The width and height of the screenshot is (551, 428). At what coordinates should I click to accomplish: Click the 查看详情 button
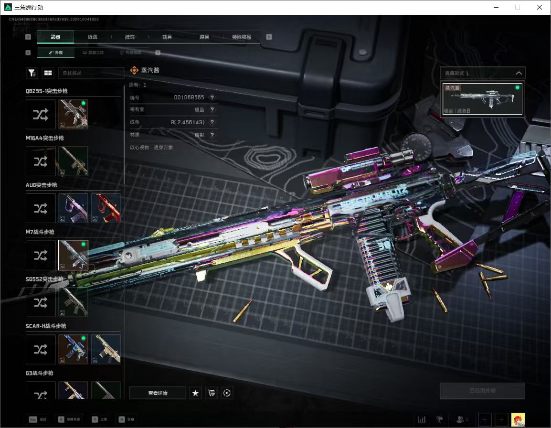[158, 393]
